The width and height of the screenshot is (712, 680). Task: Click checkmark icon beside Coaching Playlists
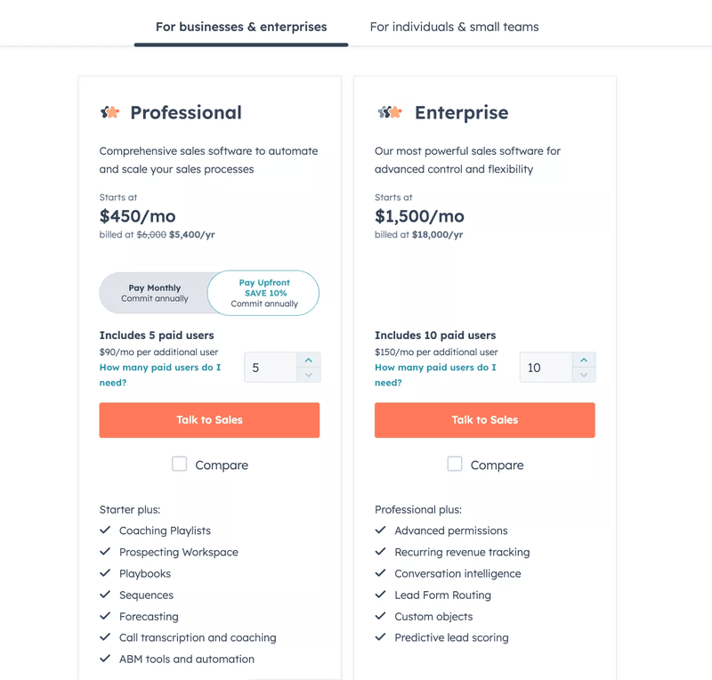pyautogui.click(x=105, y=530)
